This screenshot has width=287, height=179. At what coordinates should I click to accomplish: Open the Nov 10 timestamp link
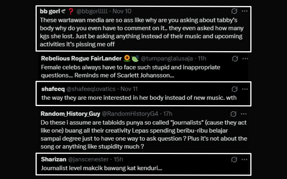click(x=122, y=11)
